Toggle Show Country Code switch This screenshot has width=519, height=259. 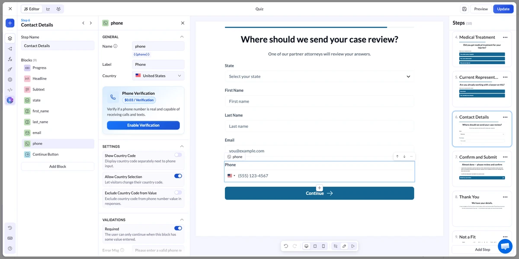point(178,155)
